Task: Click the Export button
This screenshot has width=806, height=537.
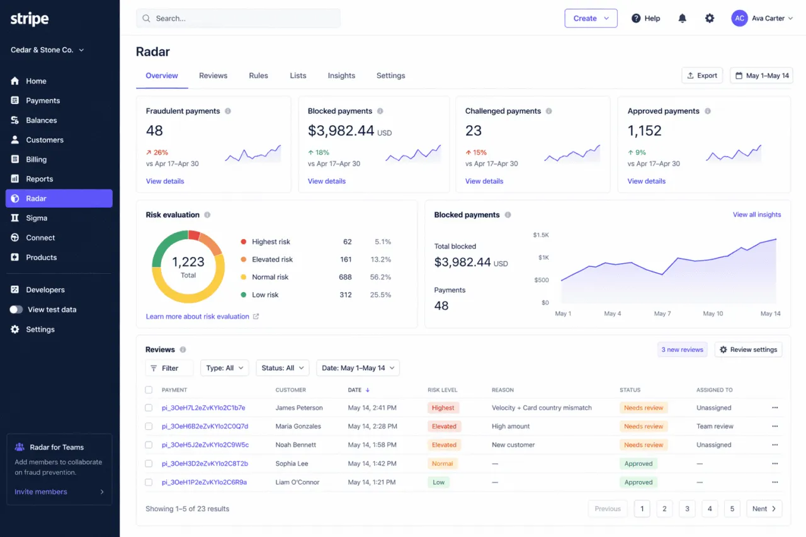Action: pyautogui.click(x=702, y=76)
